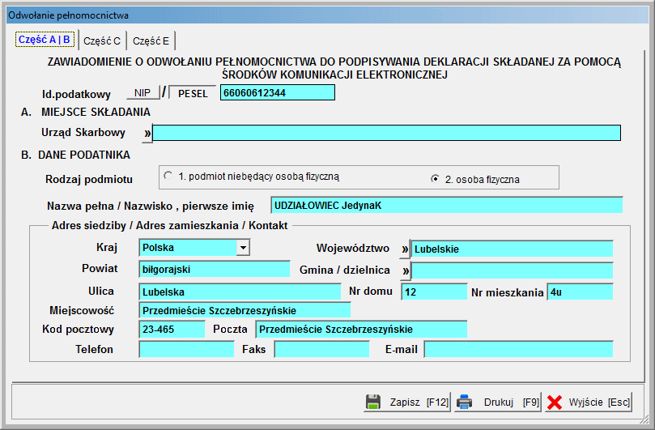The image size is (655, 430).
Task: Click the red X exit icon
Action: click(x=555, y=402)
